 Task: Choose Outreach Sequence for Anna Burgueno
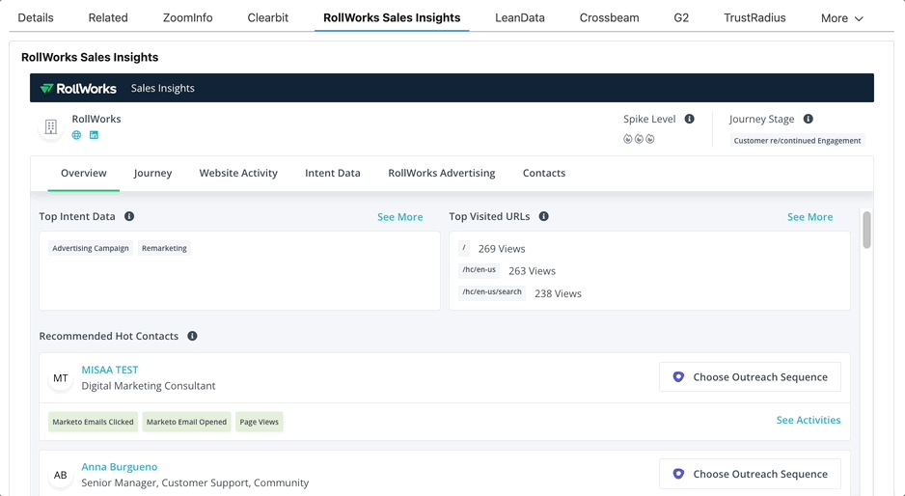pyautogui.click(x=750, y=474)
